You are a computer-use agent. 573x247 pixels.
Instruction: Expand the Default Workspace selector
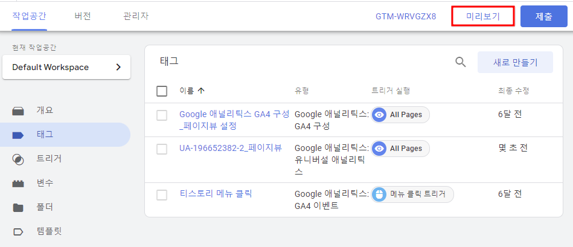(66, 67)
